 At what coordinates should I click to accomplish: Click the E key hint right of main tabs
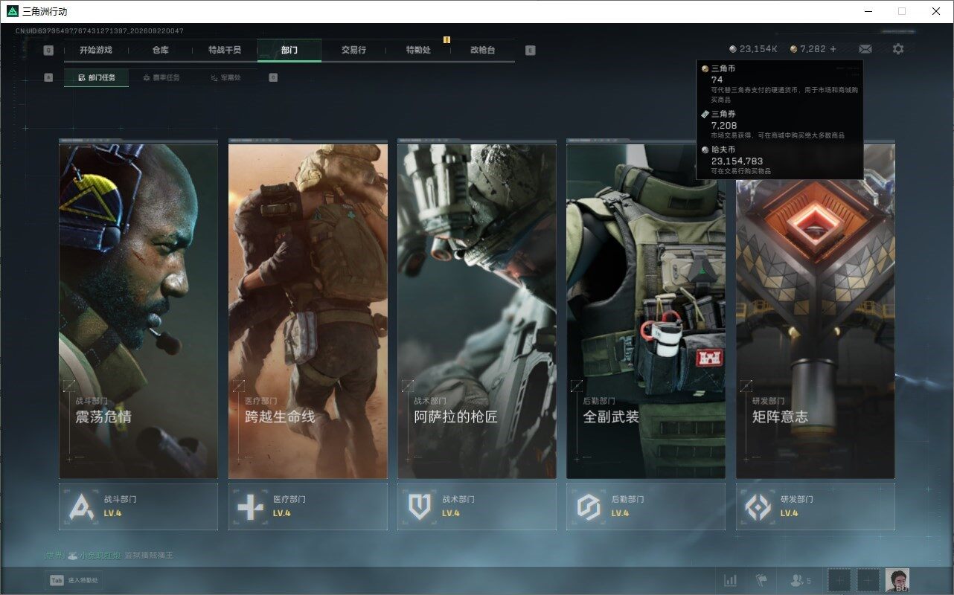coord(530,51)
